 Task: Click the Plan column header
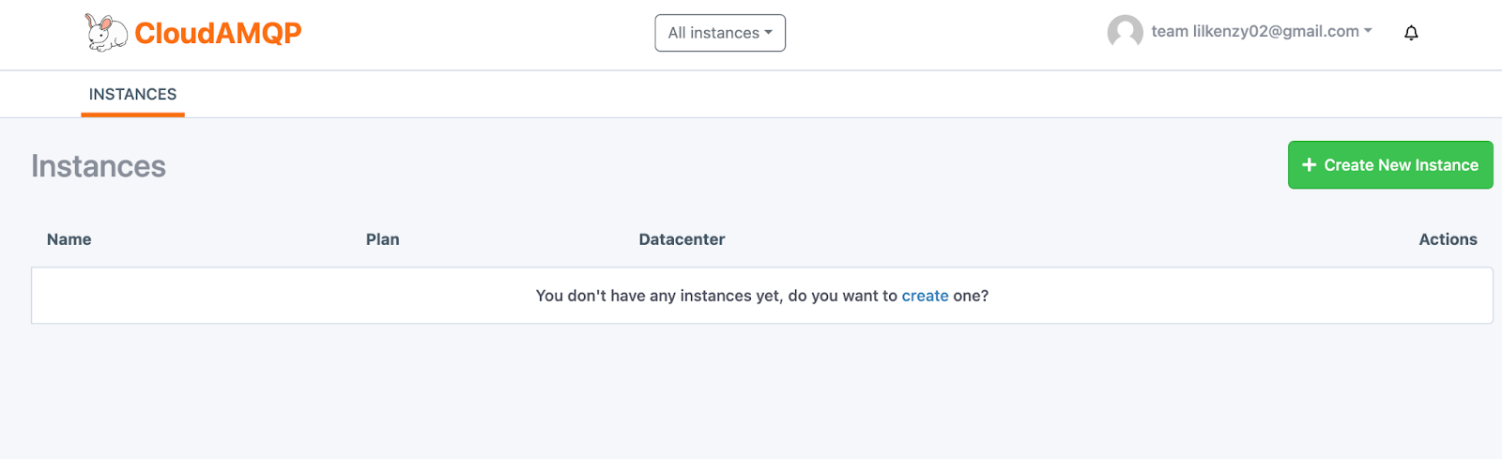[x=383, y=239]
